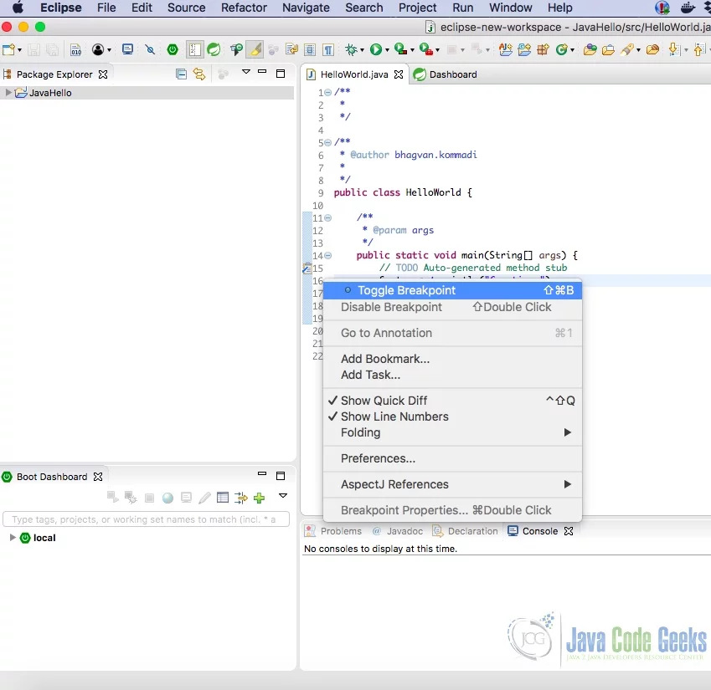Click the Next Annotation down-arrow icon
This screenshot has width=711, height=690.
(673, 49)
